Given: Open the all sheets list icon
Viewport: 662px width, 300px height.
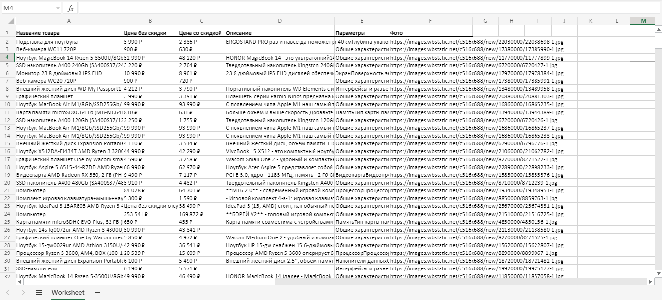Looking at the screenshot, I should click(x=39, y=293).
